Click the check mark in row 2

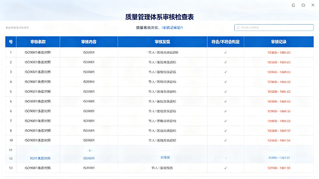coord(225,62)
